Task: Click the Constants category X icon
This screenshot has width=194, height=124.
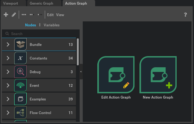Action: [20, 58]
